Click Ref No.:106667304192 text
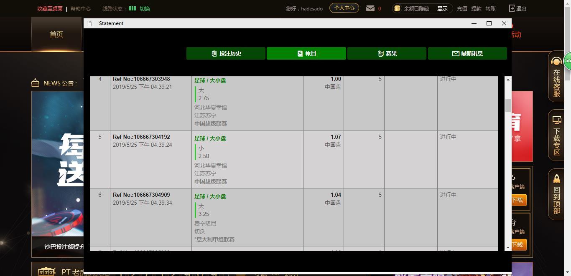The width and height of the screenshot is (571, 276). (141, 137)
